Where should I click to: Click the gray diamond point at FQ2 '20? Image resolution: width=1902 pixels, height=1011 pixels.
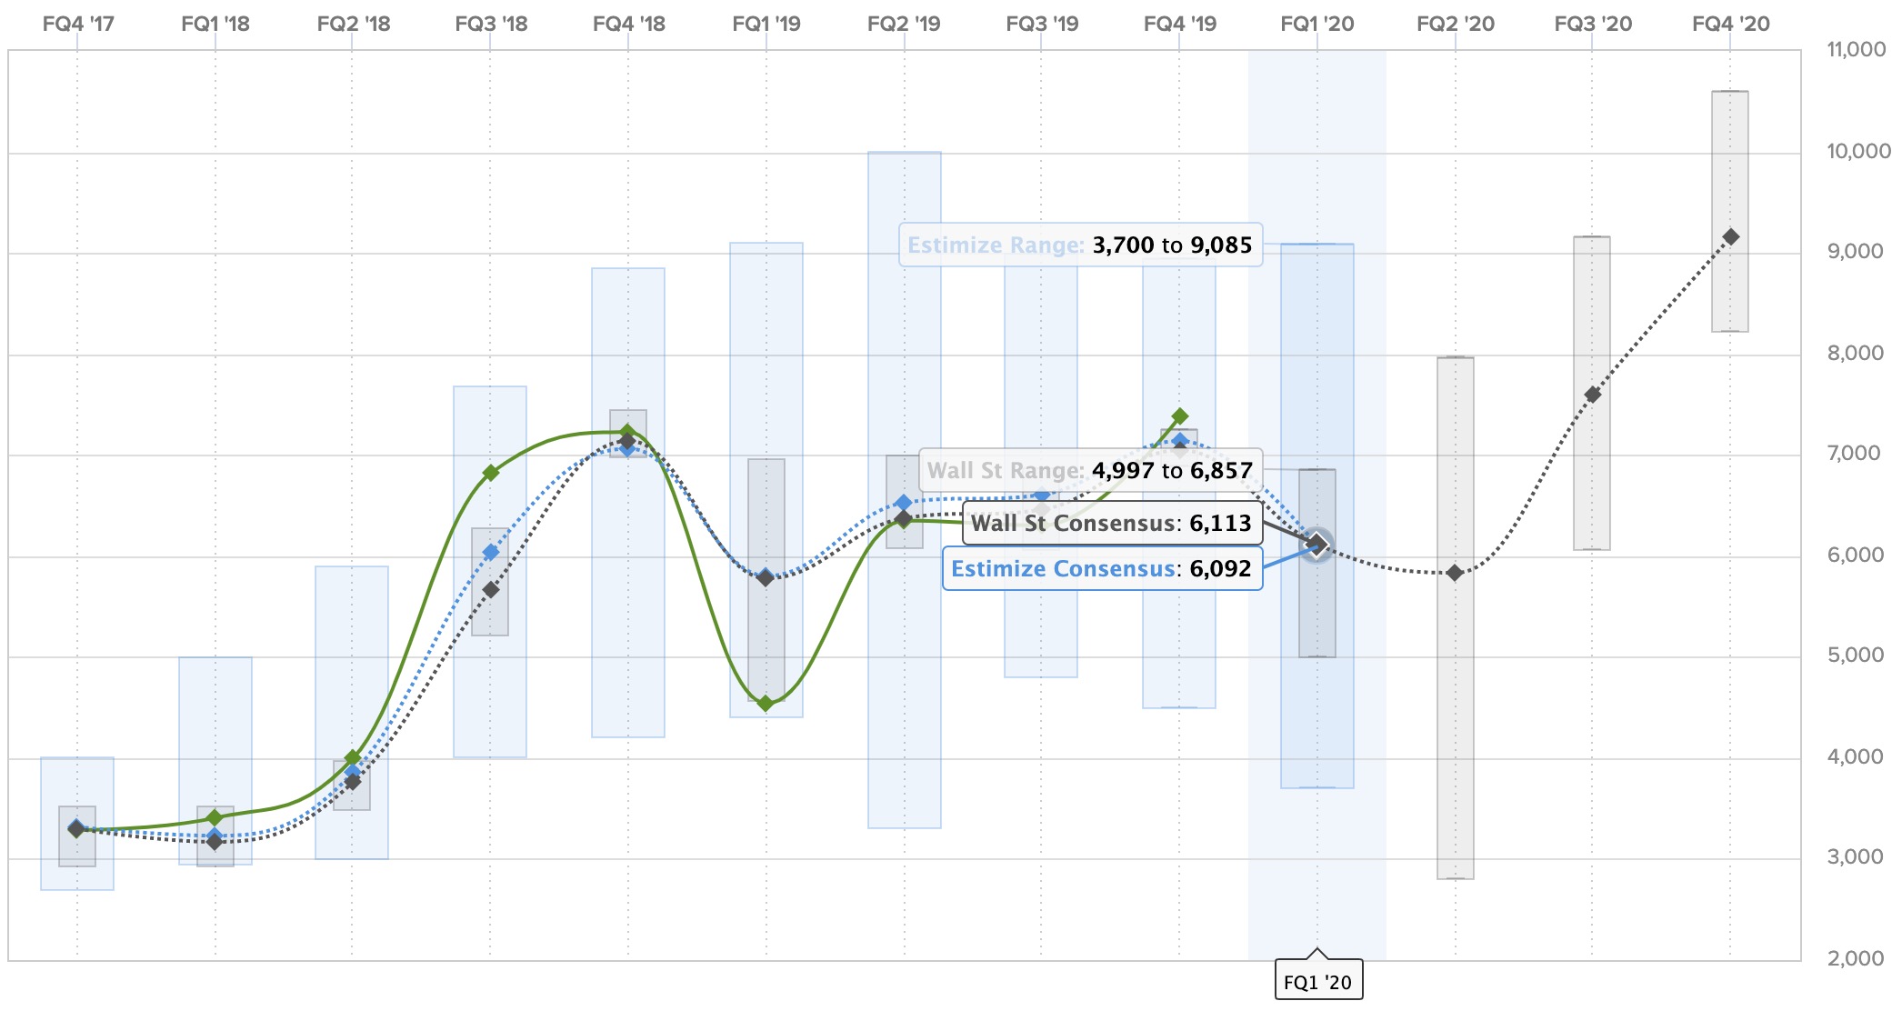coord(1455,573)
